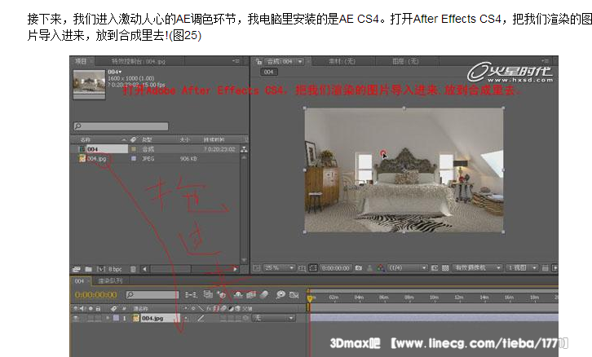Viewport: 592px width, 357px height.
Task: Click the 大小 size column header
Action: point(184,139)
